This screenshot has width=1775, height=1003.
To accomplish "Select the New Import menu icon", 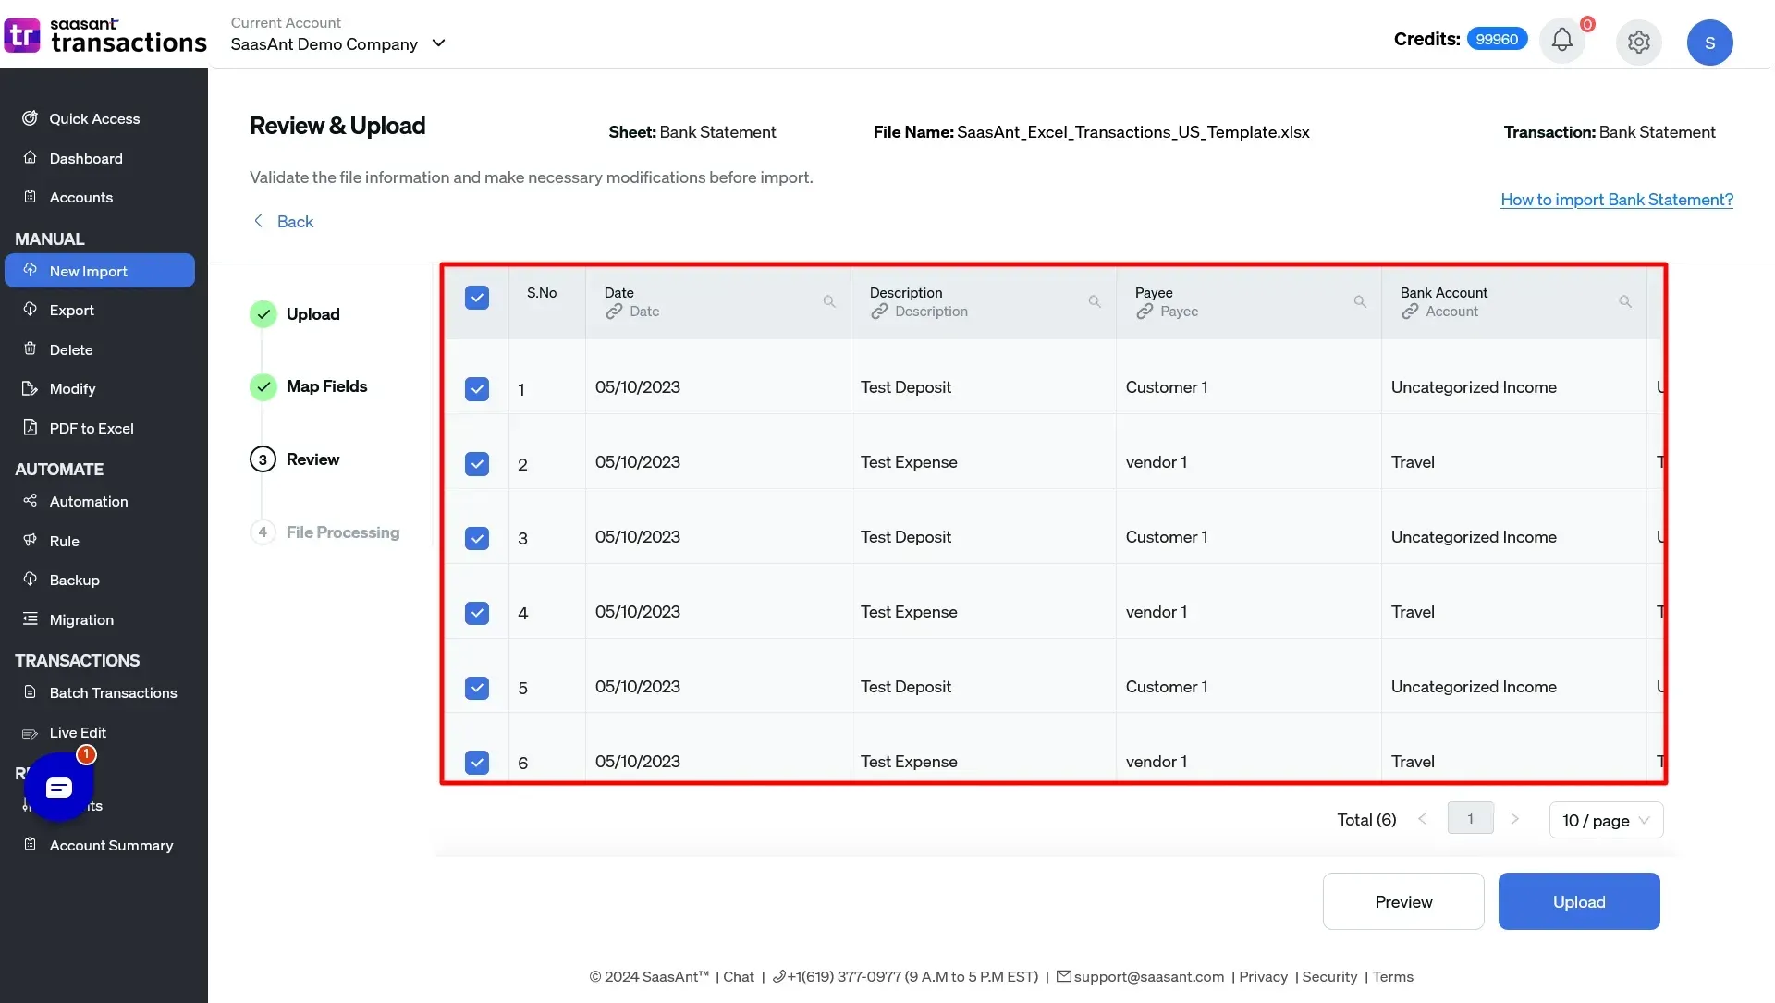I will [31, 271].
